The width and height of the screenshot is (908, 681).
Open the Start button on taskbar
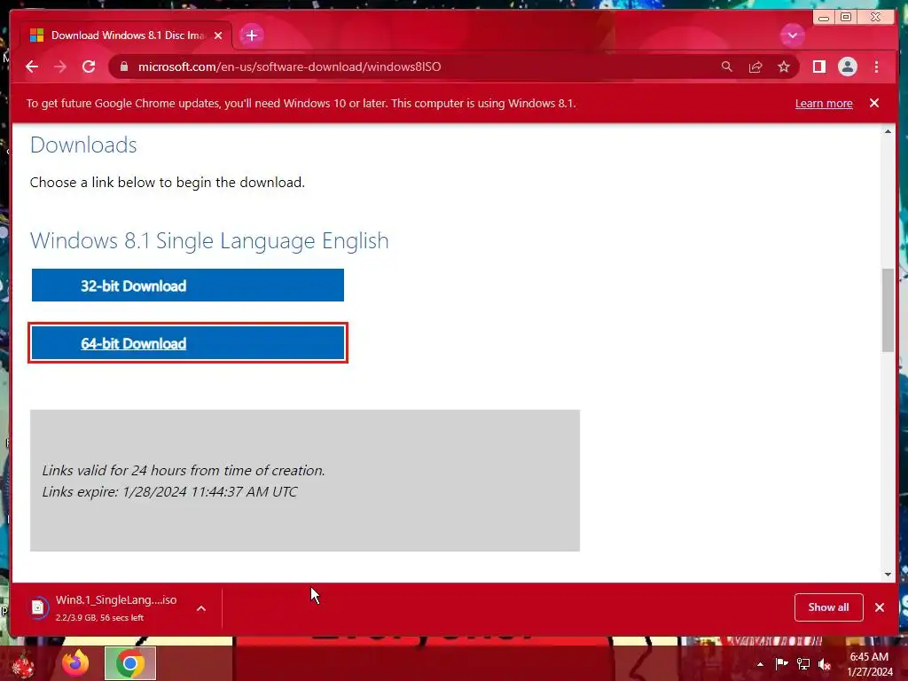click(x=22, y=664)
